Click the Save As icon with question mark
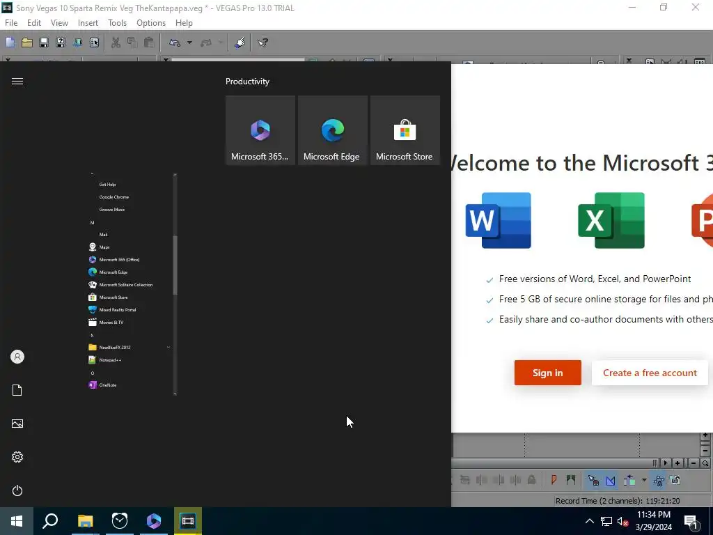Viewport: 713px width, 535px height. coord(61,42)
